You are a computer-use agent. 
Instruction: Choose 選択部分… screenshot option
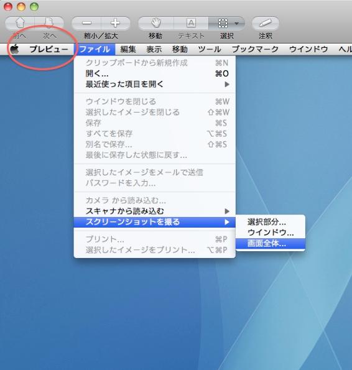(271, 222)
